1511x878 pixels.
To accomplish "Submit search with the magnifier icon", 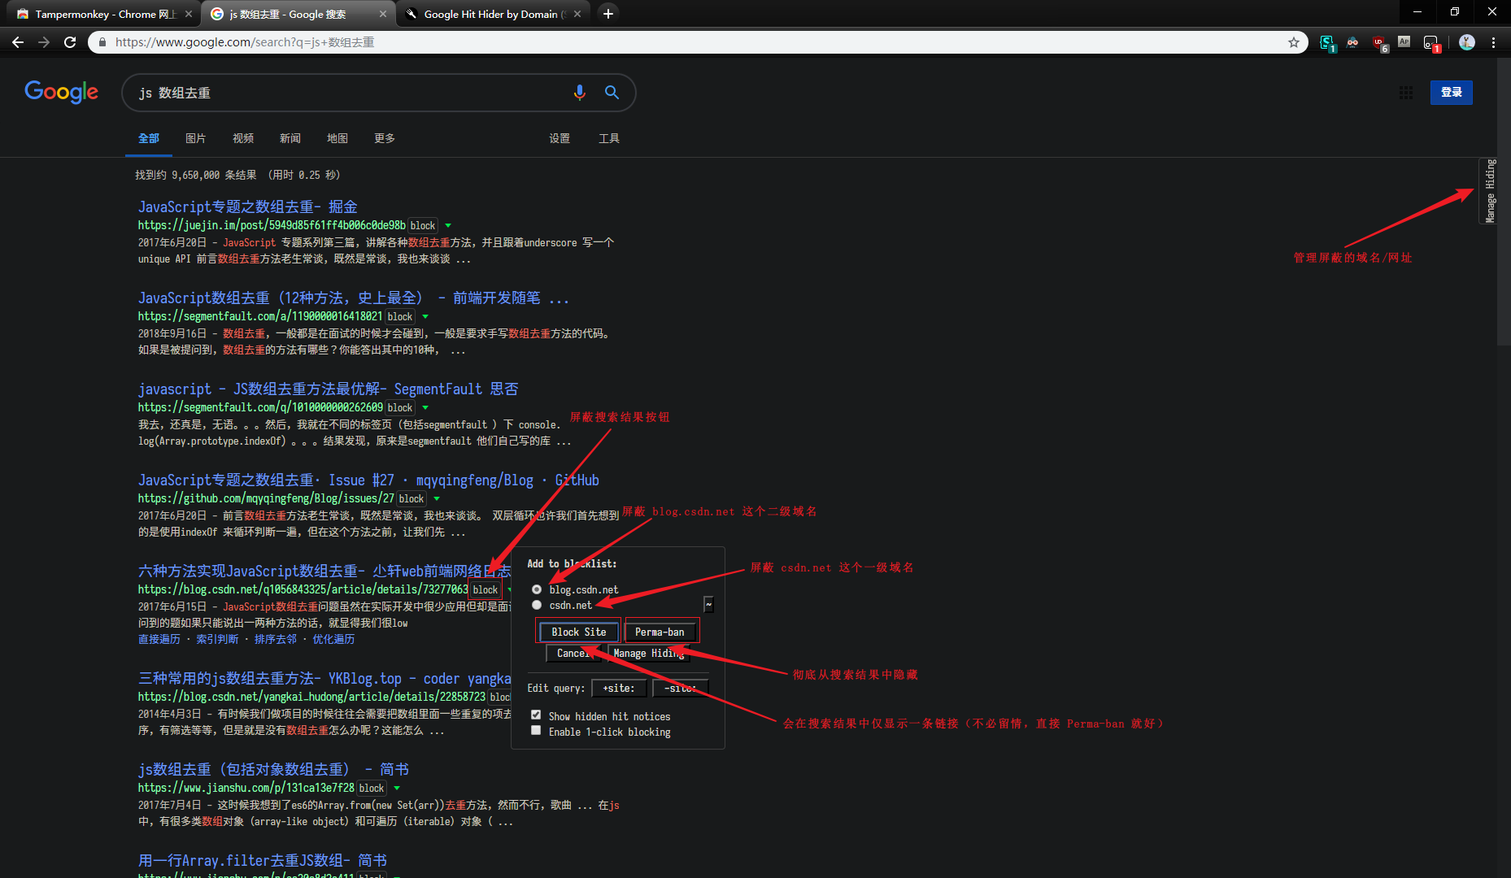I will 612,93.
